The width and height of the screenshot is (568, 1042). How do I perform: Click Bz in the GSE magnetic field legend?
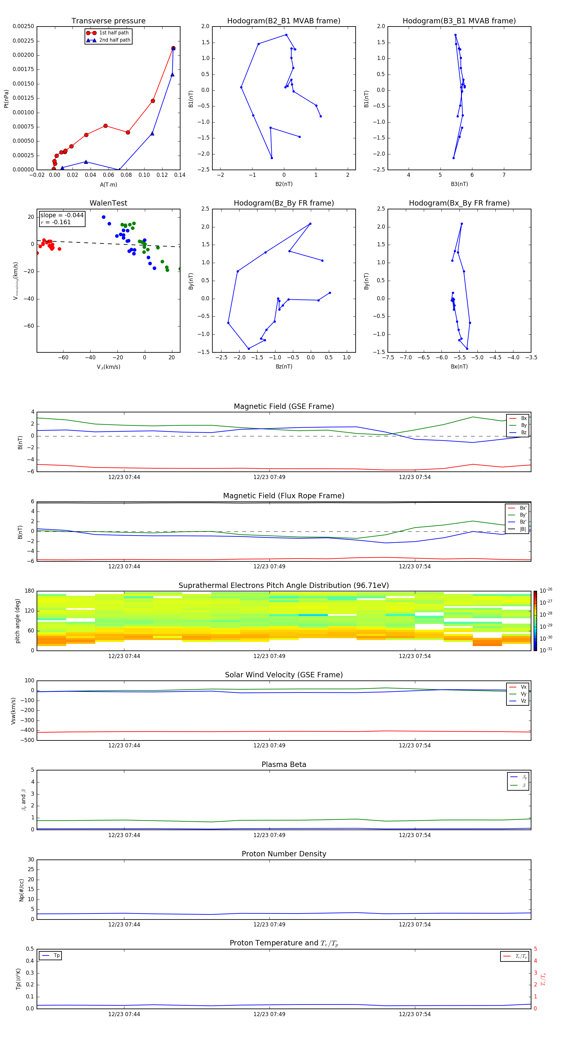click(x=518, y=433)
